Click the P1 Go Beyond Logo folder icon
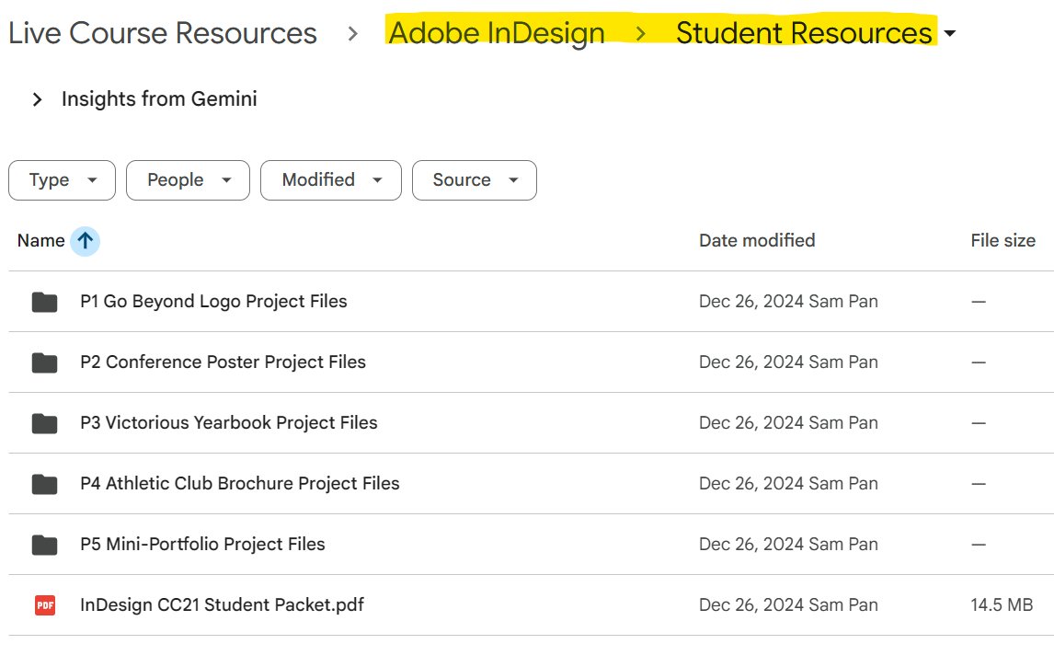This screenshot has width=1054, height=667. 44,302
